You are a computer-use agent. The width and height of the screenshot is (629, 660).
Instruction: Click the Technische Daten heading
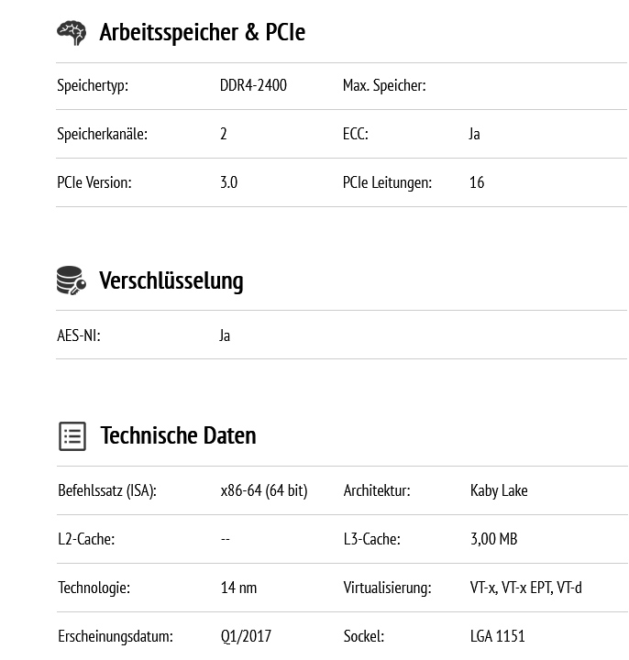[x=178, y=436]
